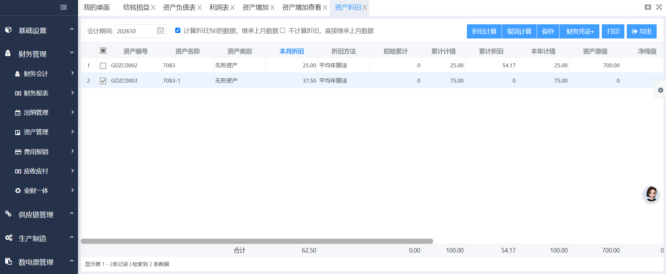Expand the 应收应付 sidebar menu

(39, 171)
